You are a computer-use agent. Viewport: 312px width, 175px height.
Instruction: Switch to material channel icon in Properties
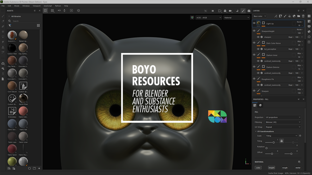point(260,105)
